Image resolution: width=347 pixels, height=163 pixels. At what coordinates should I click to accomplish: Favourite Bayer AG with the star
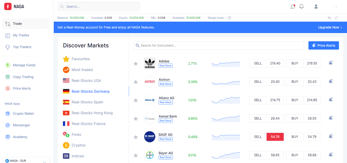click(x=136, y=155)
